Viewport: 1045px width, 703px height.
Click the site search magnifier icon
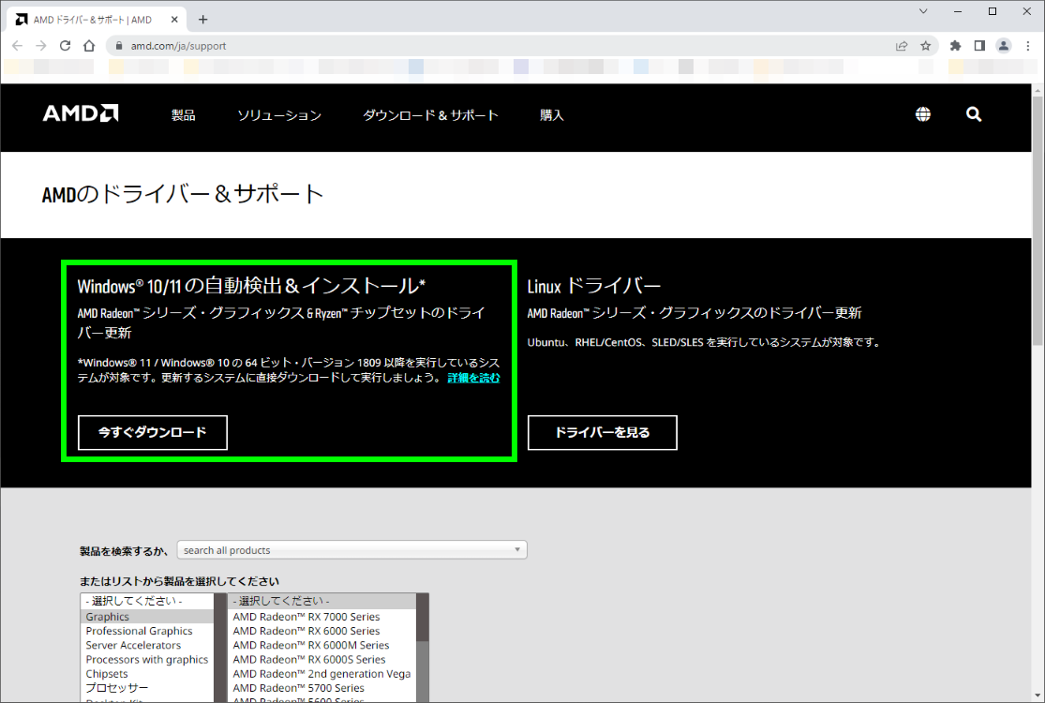tap(974, 114)
